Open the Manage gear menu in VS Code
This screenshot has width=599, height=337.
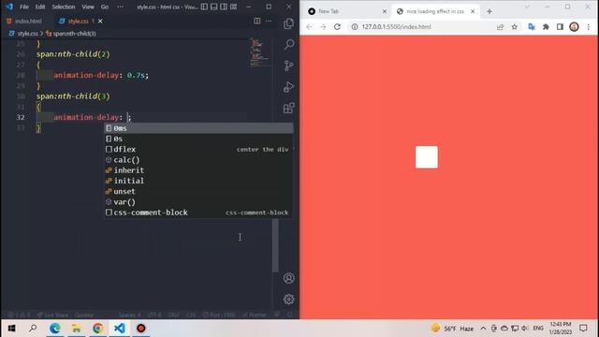coord(289,300)
